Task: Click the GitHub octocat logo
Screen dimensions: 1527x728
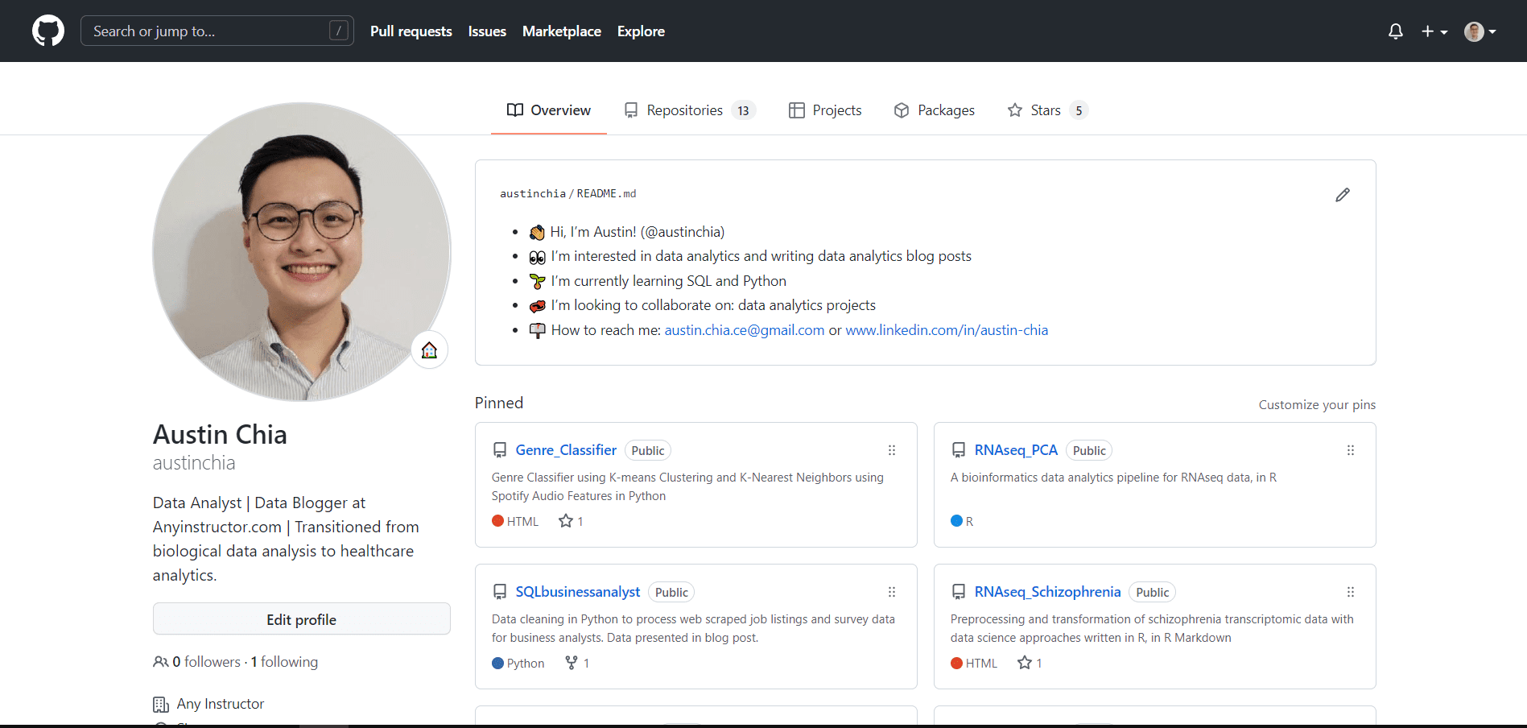Action: (x=48, y=31)
